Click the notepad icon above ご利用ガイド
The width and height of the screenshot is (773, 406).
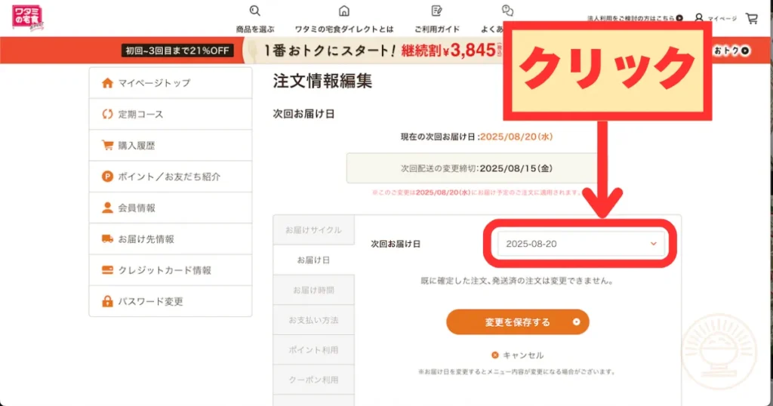point(437,11)
